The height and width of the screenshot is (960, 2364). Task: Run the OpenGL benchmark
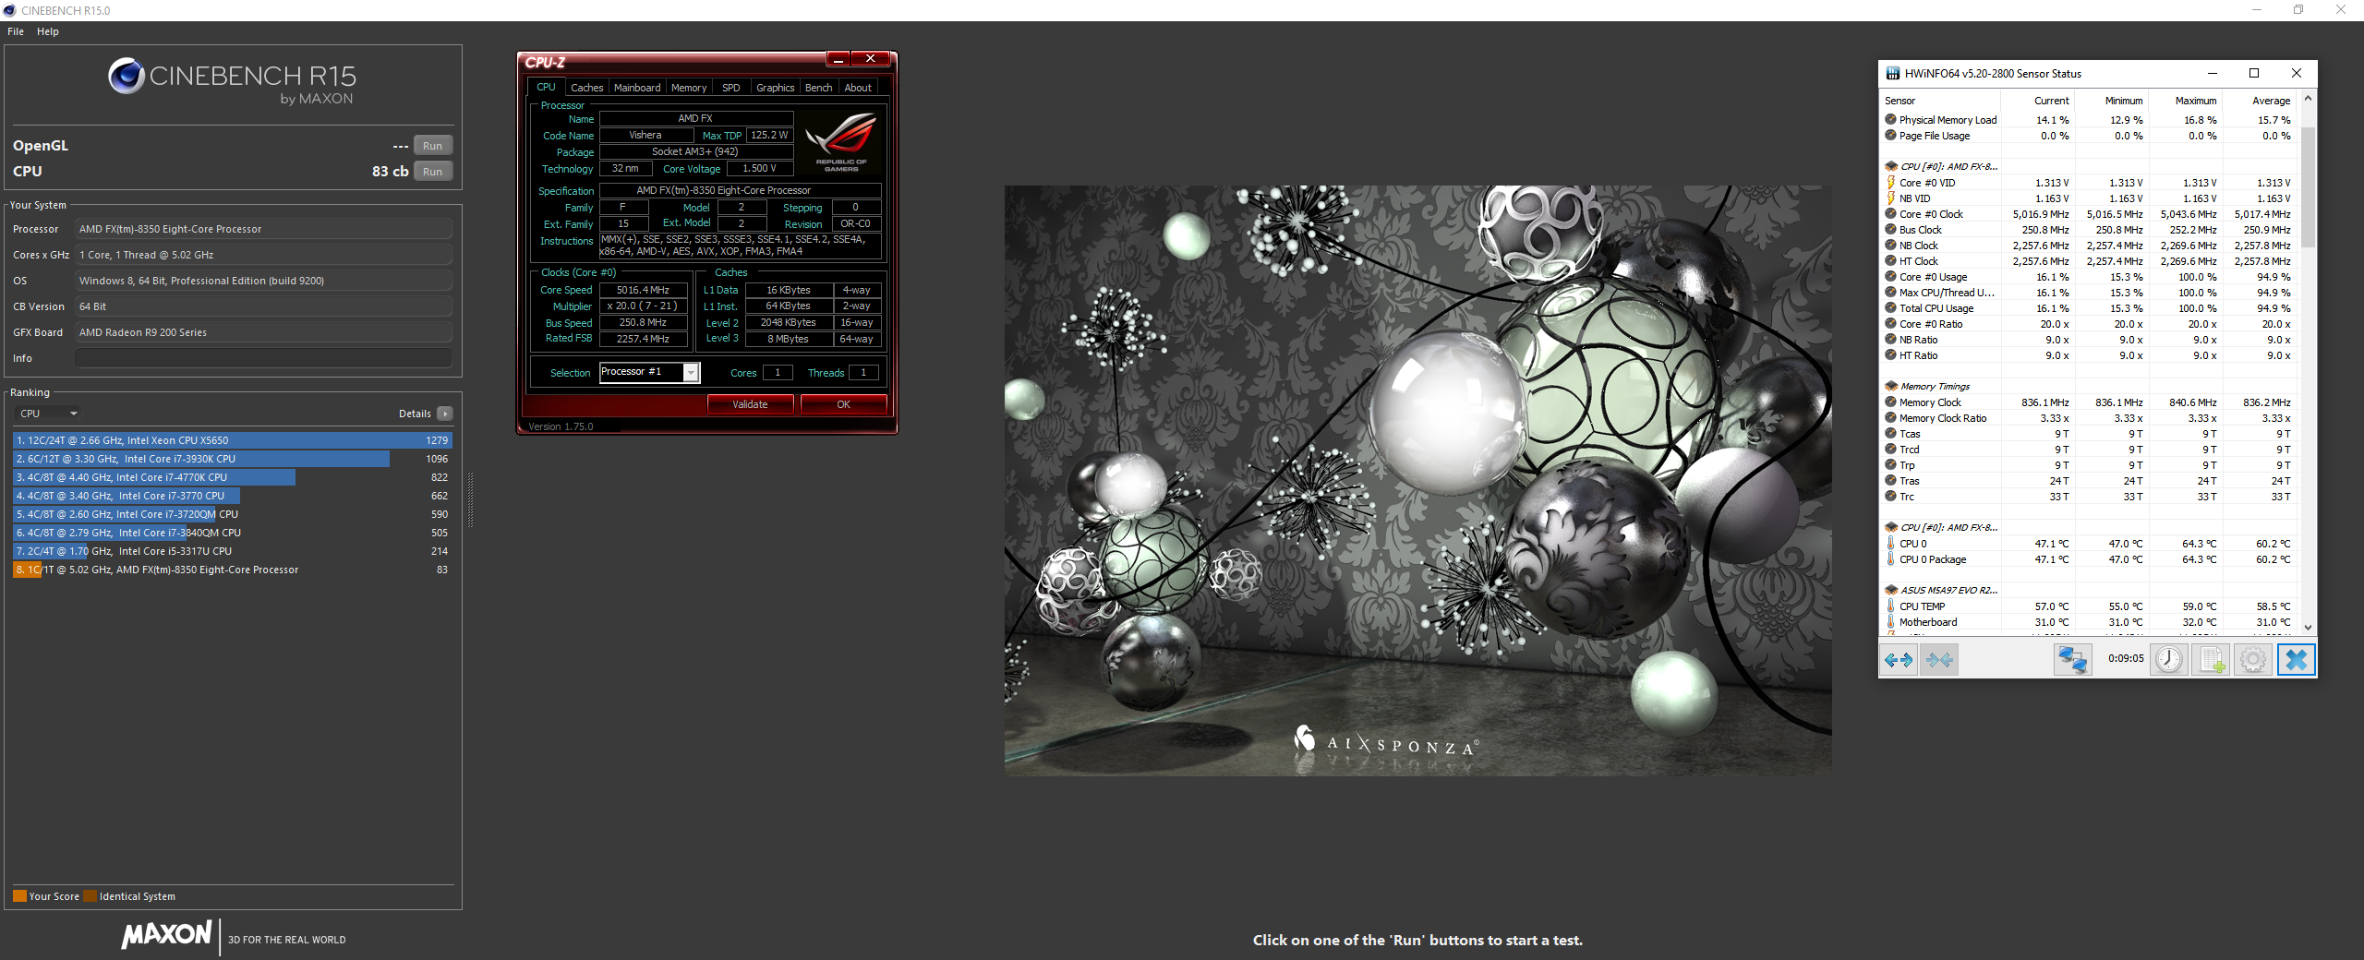click(x=432, y=146)
